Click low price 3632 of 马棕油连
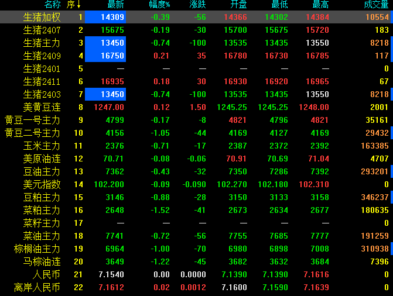 (279, 261)
